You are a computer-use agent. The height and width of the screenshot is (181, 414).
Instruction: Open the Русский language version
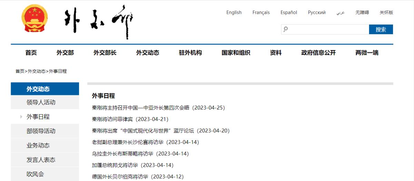click(x=316, y=12)
